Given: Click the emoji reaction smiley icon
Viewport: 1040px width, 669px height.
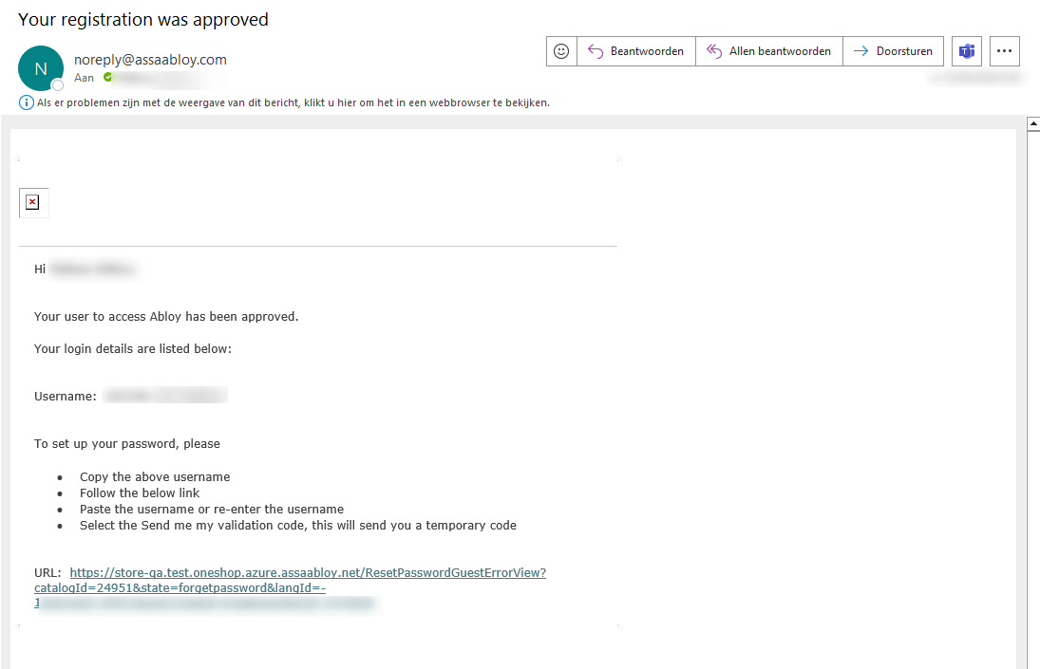Looking at the screenshot, I should coord(561,51).
